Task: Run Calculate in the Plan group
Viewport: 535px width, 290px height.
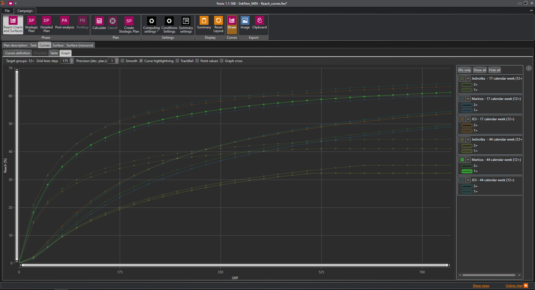Action: pos(99,23)
